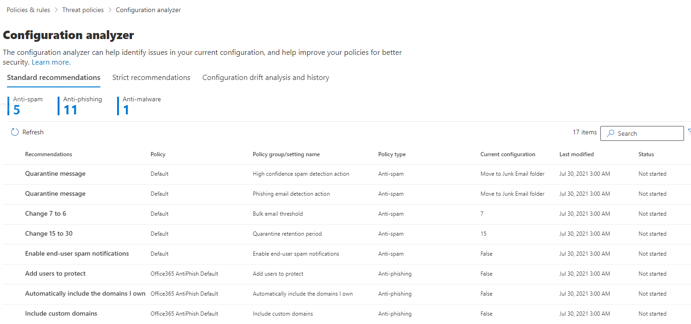The image size is (691, 324).
Task: Click the Refresh circular arrow icon
Action: (x=15, y=132)
